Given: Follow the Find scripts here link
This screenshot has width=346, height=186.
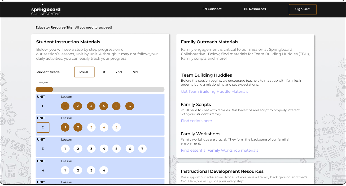Looking at the screenshot, I should 196,121.
